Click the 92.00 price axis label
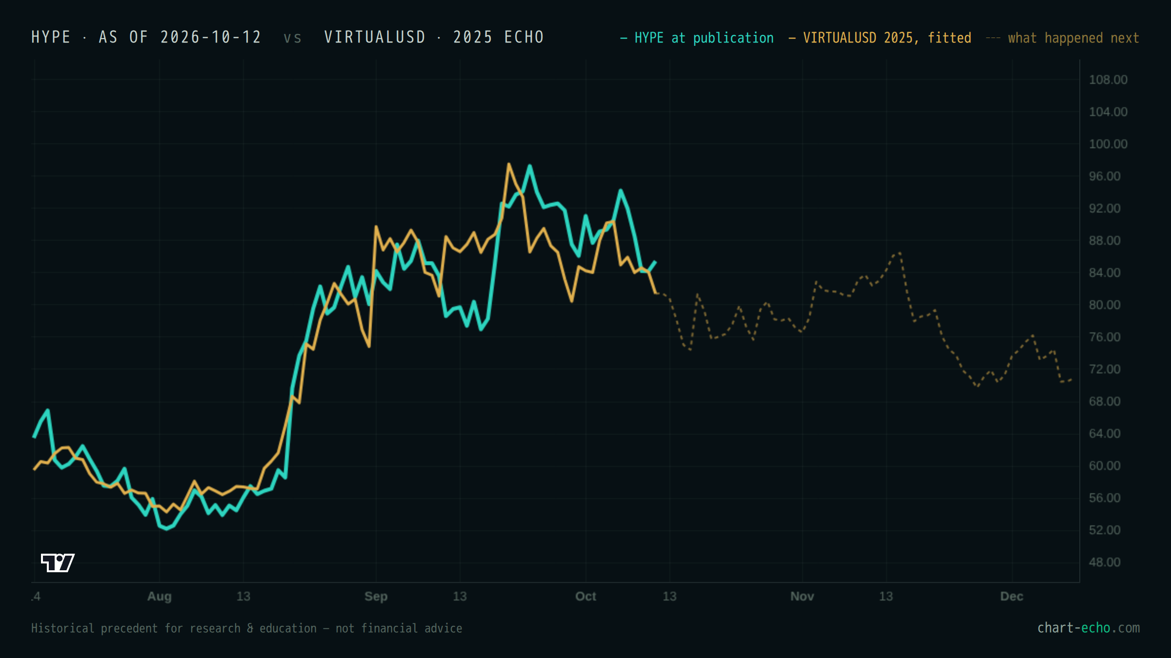The width and height of the screenshot is (1171, 658). (1105, 208)
